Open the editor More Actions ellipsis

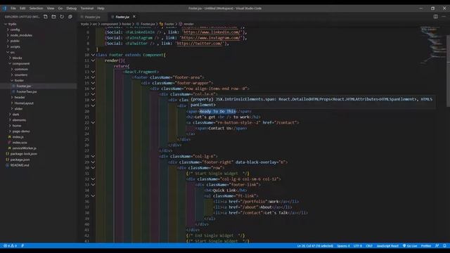pos(444,17)
